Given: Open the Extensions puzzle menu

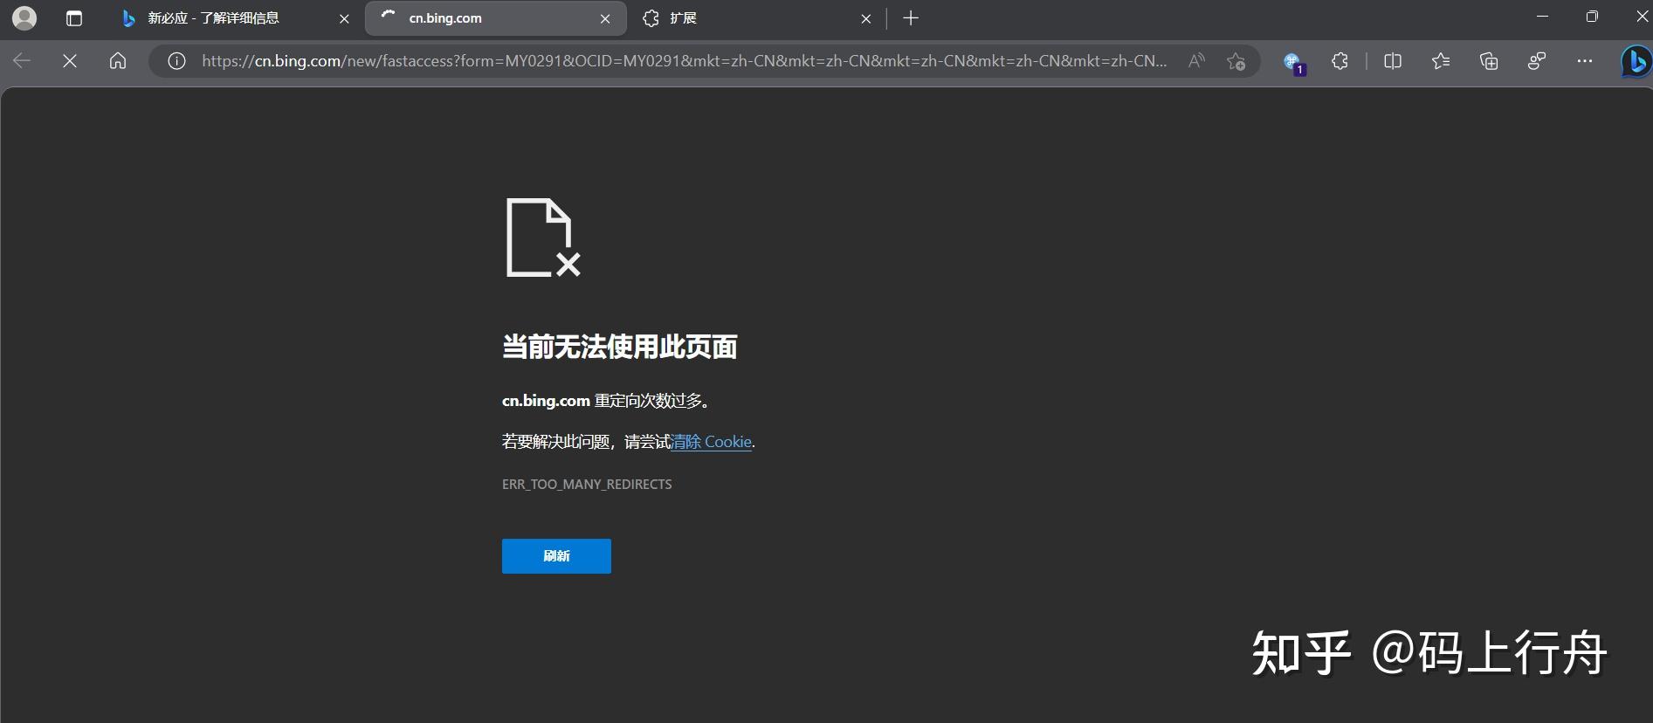Looking at the screenshot, I should tap(1340, 60).
